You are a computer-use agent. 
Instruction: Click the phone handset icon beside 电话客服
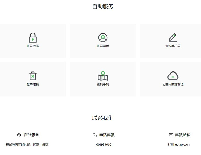pos(95,135)
